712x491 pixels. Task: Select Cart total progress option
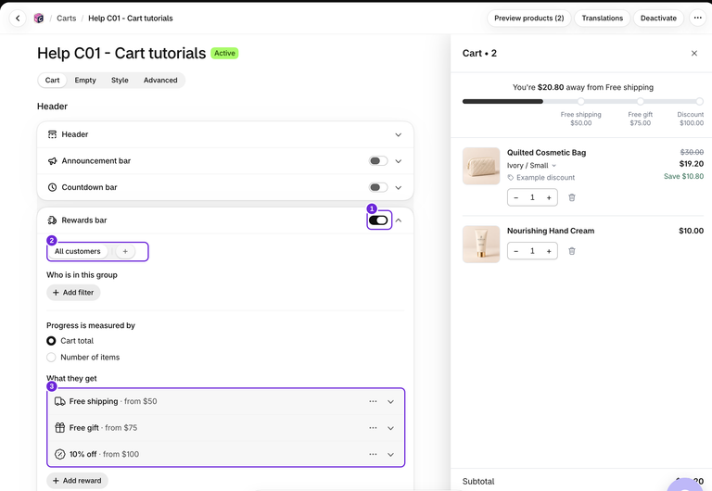(51, 341)
